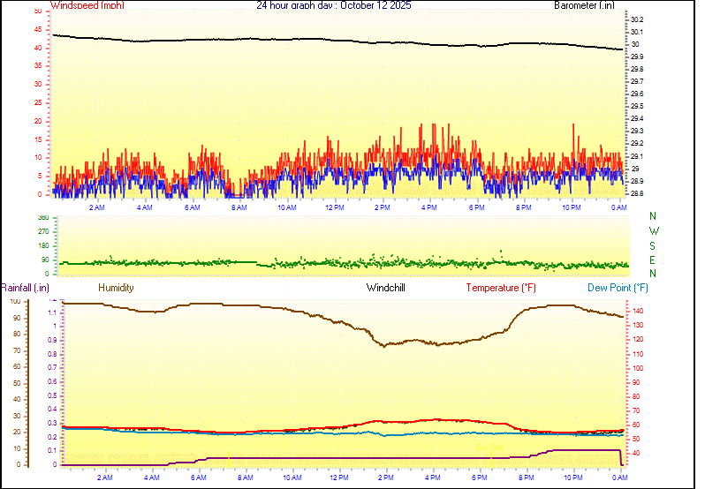Screen dimensions: 705x489
Task: Click 10 PM on the windspeed graph time axis
Action: (572, 207)
